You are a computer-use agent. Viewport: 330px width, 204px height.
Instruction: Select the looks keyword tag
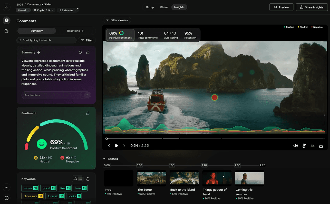pos(74,196)
